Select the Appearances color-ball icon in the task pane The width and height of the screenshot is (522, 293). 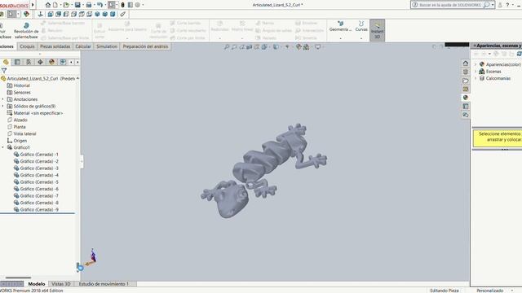click(466, 98)
